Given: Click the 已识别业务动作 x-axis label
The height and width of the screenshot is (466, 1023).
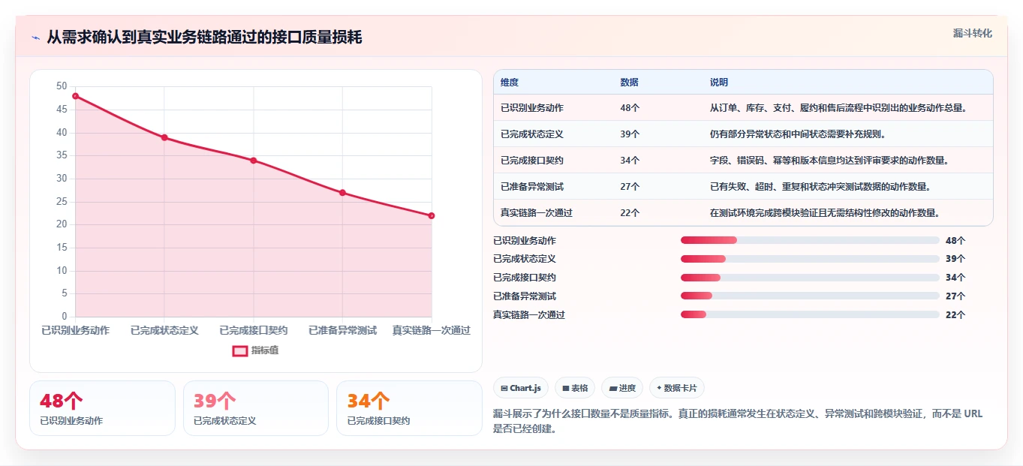Looking at the screenshot, I should [75, 330].
